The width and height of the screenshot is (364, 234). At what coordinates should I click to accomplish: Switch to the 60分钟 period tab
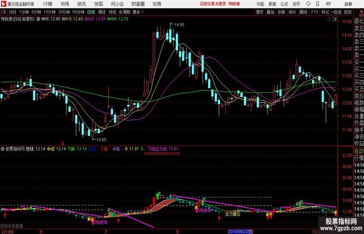[x=78, y=12]
